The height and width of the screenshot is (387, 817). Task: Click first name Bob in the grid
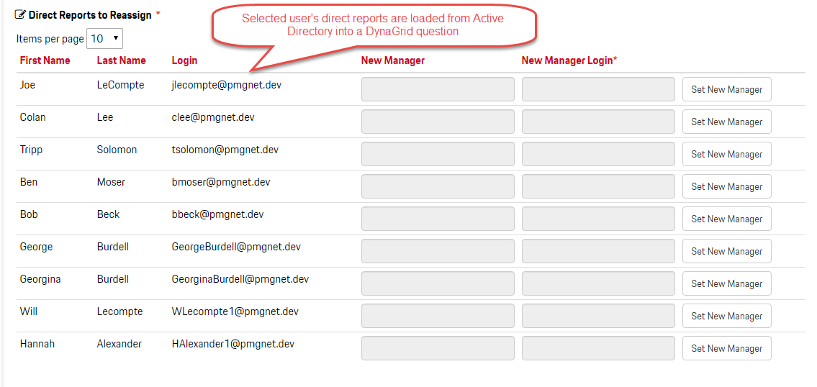30,214
